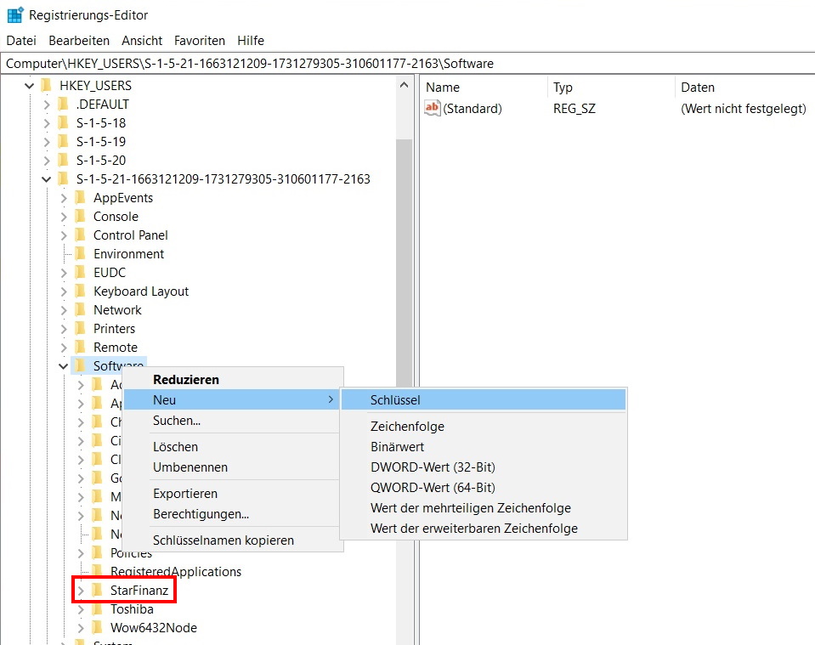Screen dimensions: 815x645
Task: Collapse the Software key chevron
Action: (x=64, y=366)
